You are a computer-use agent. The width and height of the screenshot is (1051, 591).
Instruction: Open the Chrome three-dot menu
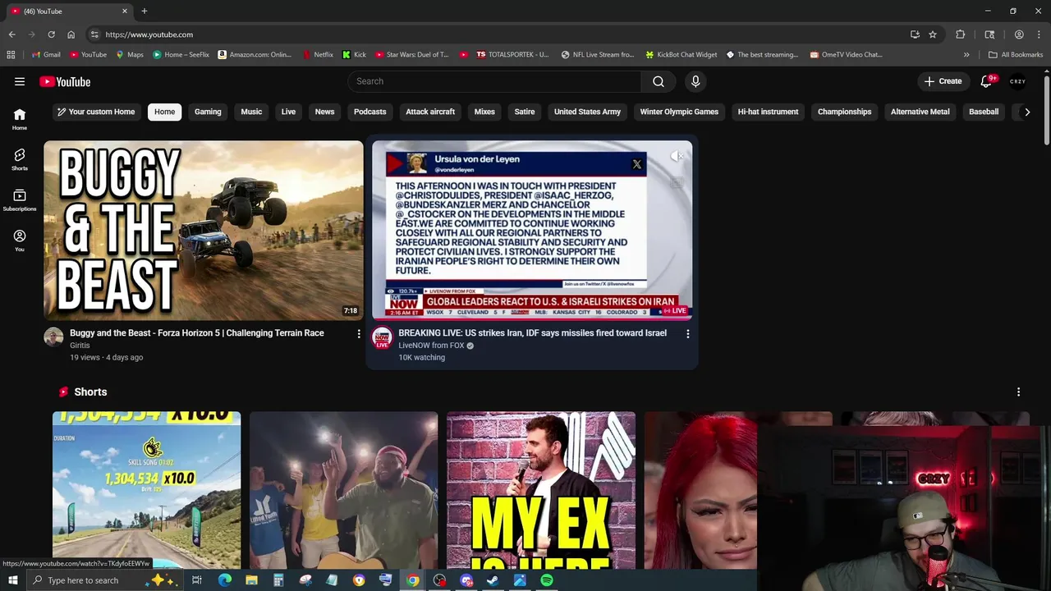[x=1039, y=34]
